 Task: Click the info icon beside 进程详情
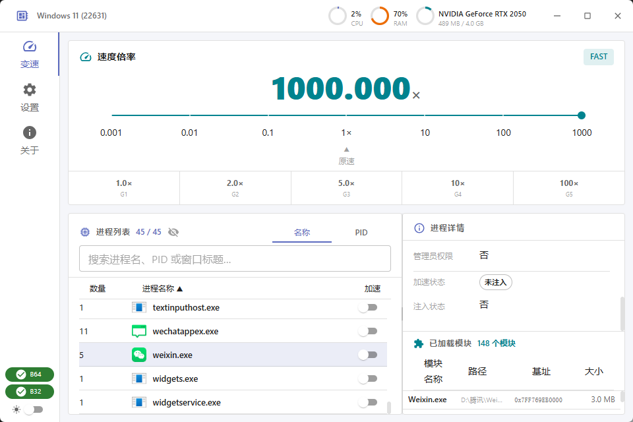(x=419, y=228)
